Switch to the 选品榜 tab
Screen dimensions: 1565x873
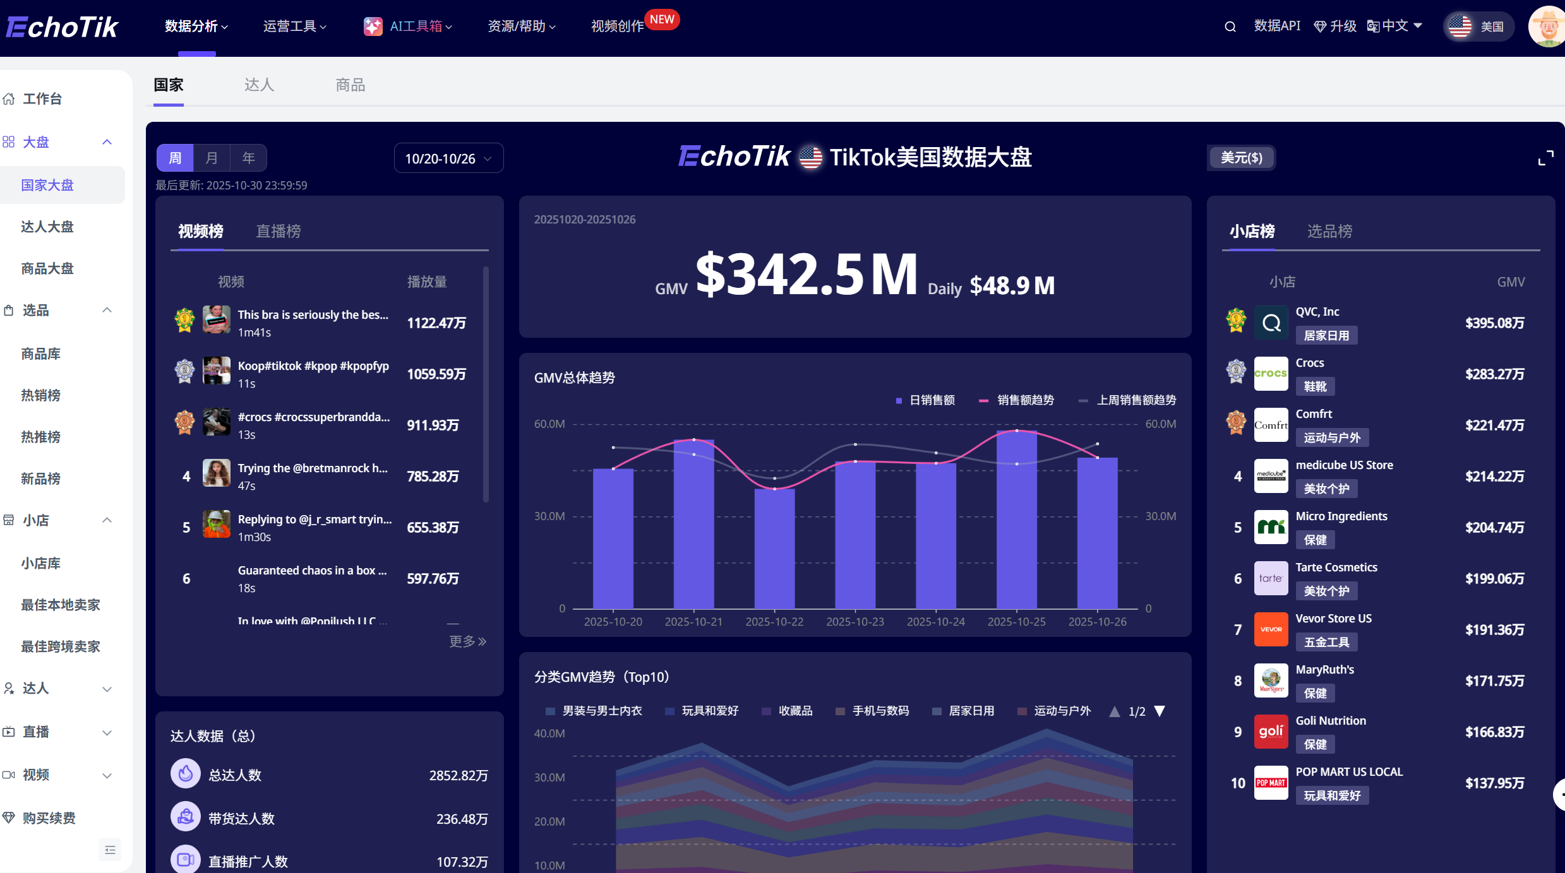1329,231
